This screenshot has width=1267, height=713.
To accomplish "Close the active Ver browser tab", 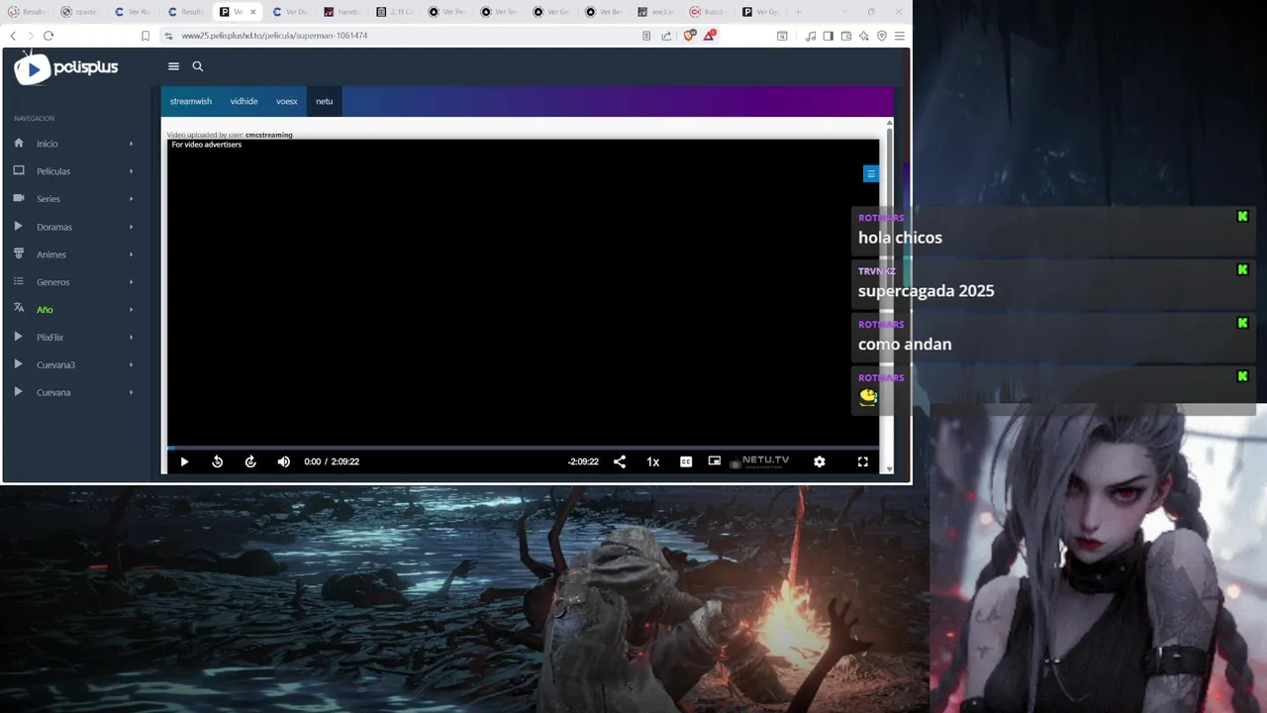I will pyautogui.click(x=253, y=12).
